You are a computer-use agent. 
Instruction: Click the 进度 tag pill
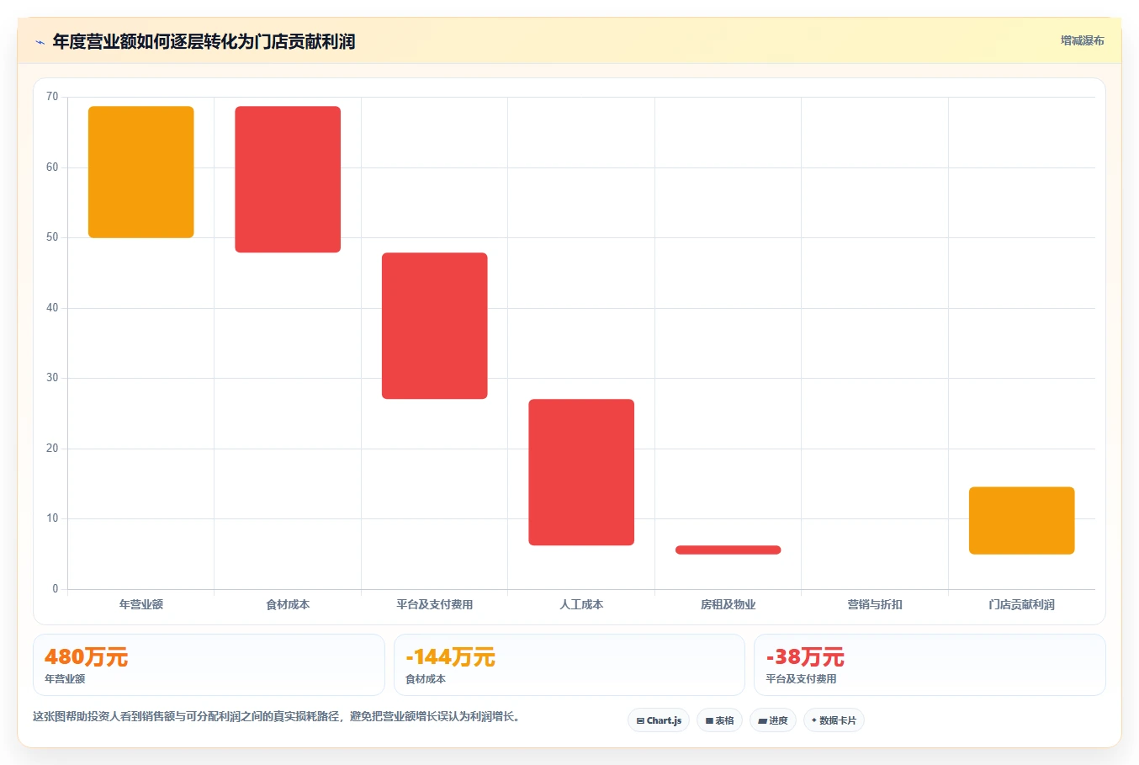[x=773, y=720]
